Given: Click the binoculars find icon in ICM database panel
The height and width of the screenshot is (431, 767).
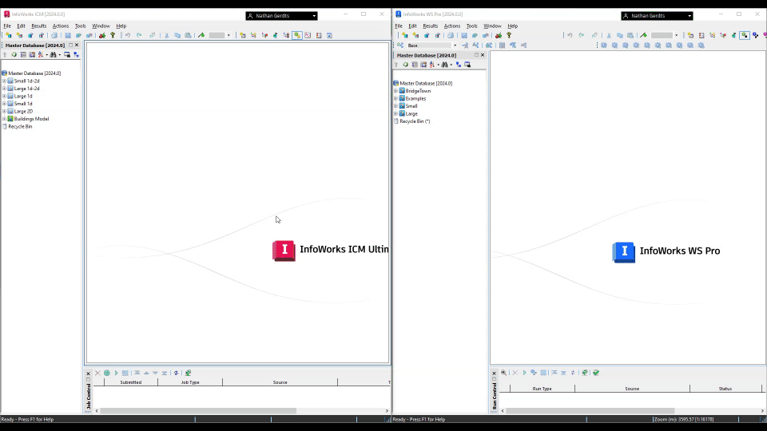Looking at the screenshot, I should [53, 55].
